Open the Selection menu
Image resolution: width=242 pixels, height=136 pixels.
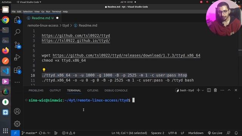[28, 12]
